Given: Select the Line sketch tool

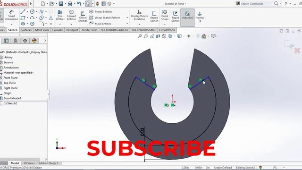Looking at the screenshot, I should [x=23, y=11].
